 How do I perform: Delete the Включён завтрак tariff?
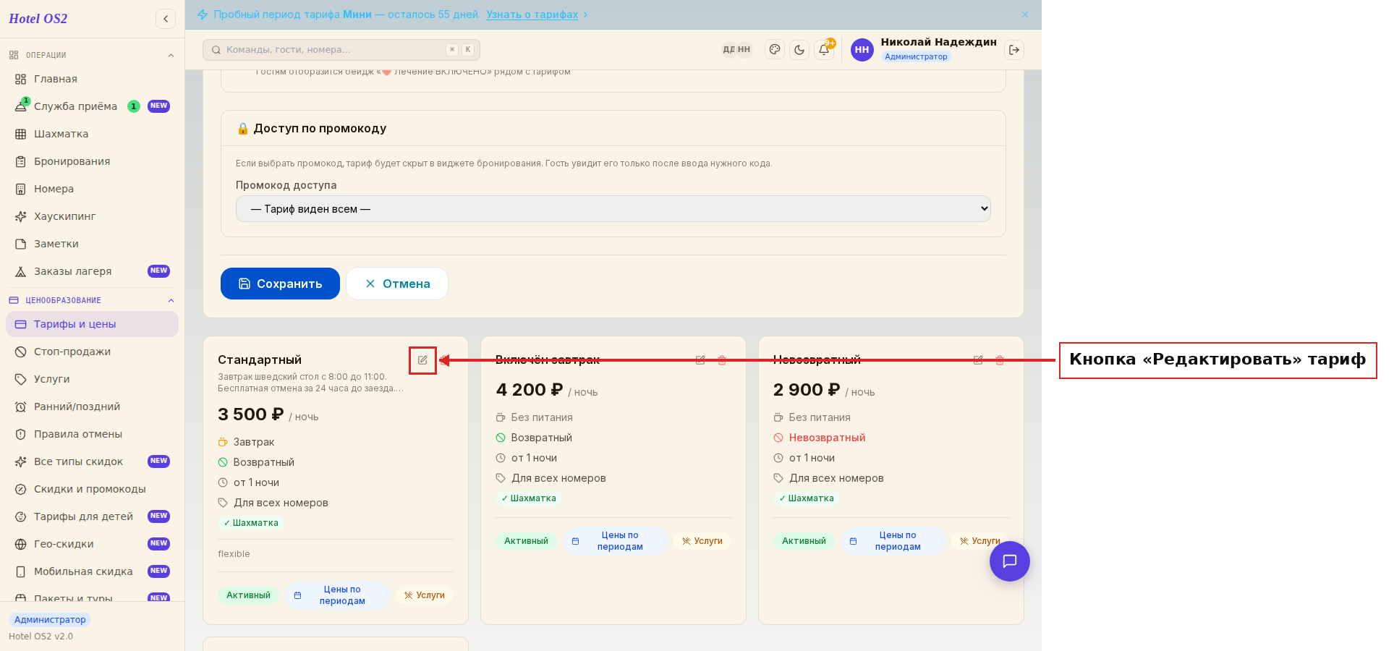(x=722, y=360)
